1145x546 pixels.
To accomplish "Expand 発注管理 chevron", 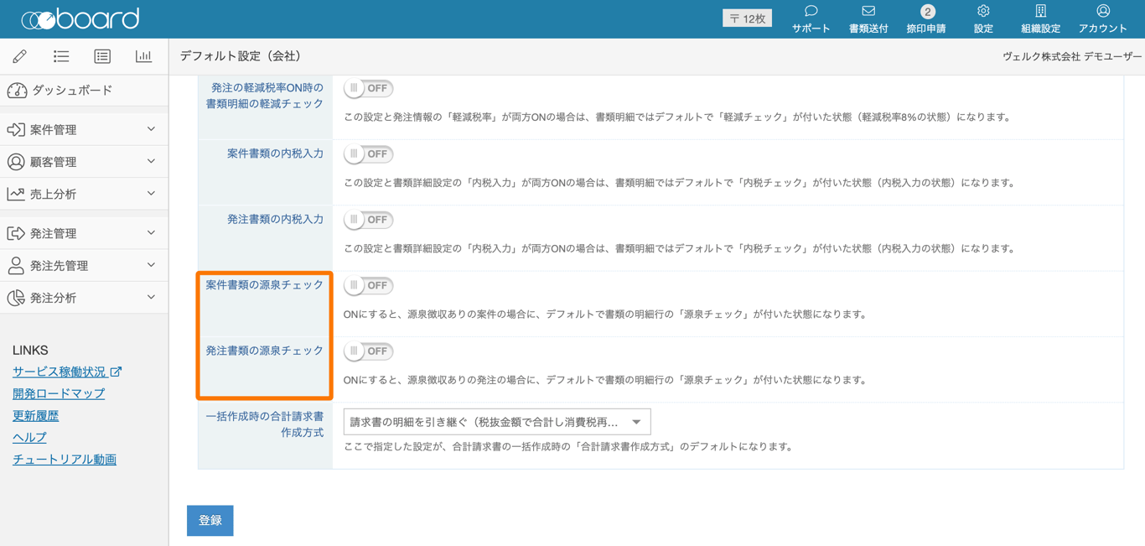I will point(151,232).
